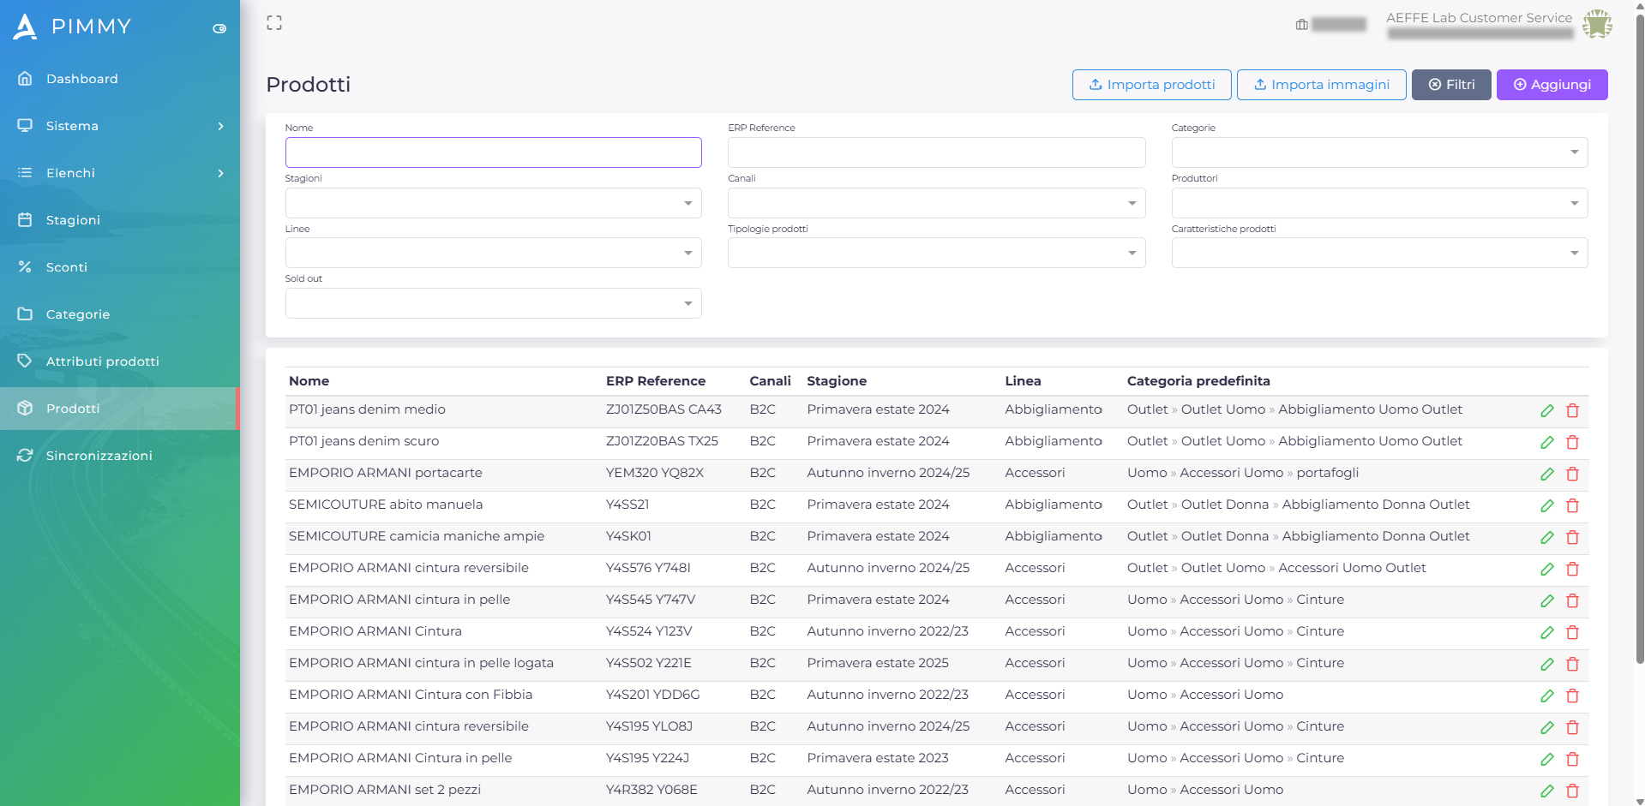Click the Categoria predefinita column header
Image resolution: width=1645 pixels, height=806 pixels.
click(x=1198, y=381)
